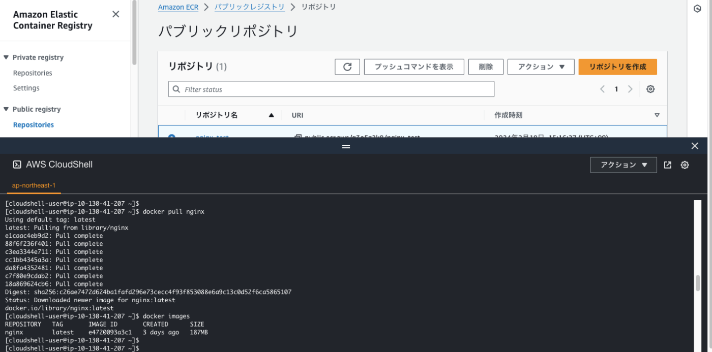This screenshot has height=352, width=712.
Task: Click '18a869624cb6: Pull complete' line
Action: [x=54, y=284]
